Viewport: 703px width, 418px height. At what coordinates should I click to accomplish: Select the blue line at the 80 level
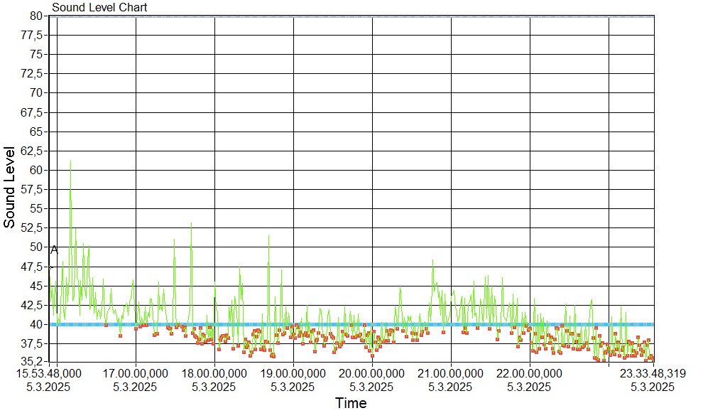355,16
